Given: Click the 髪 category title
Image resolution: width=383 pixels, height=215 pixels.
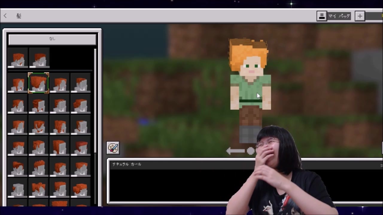Looking at the screenshot, I should tap(19, 16).
